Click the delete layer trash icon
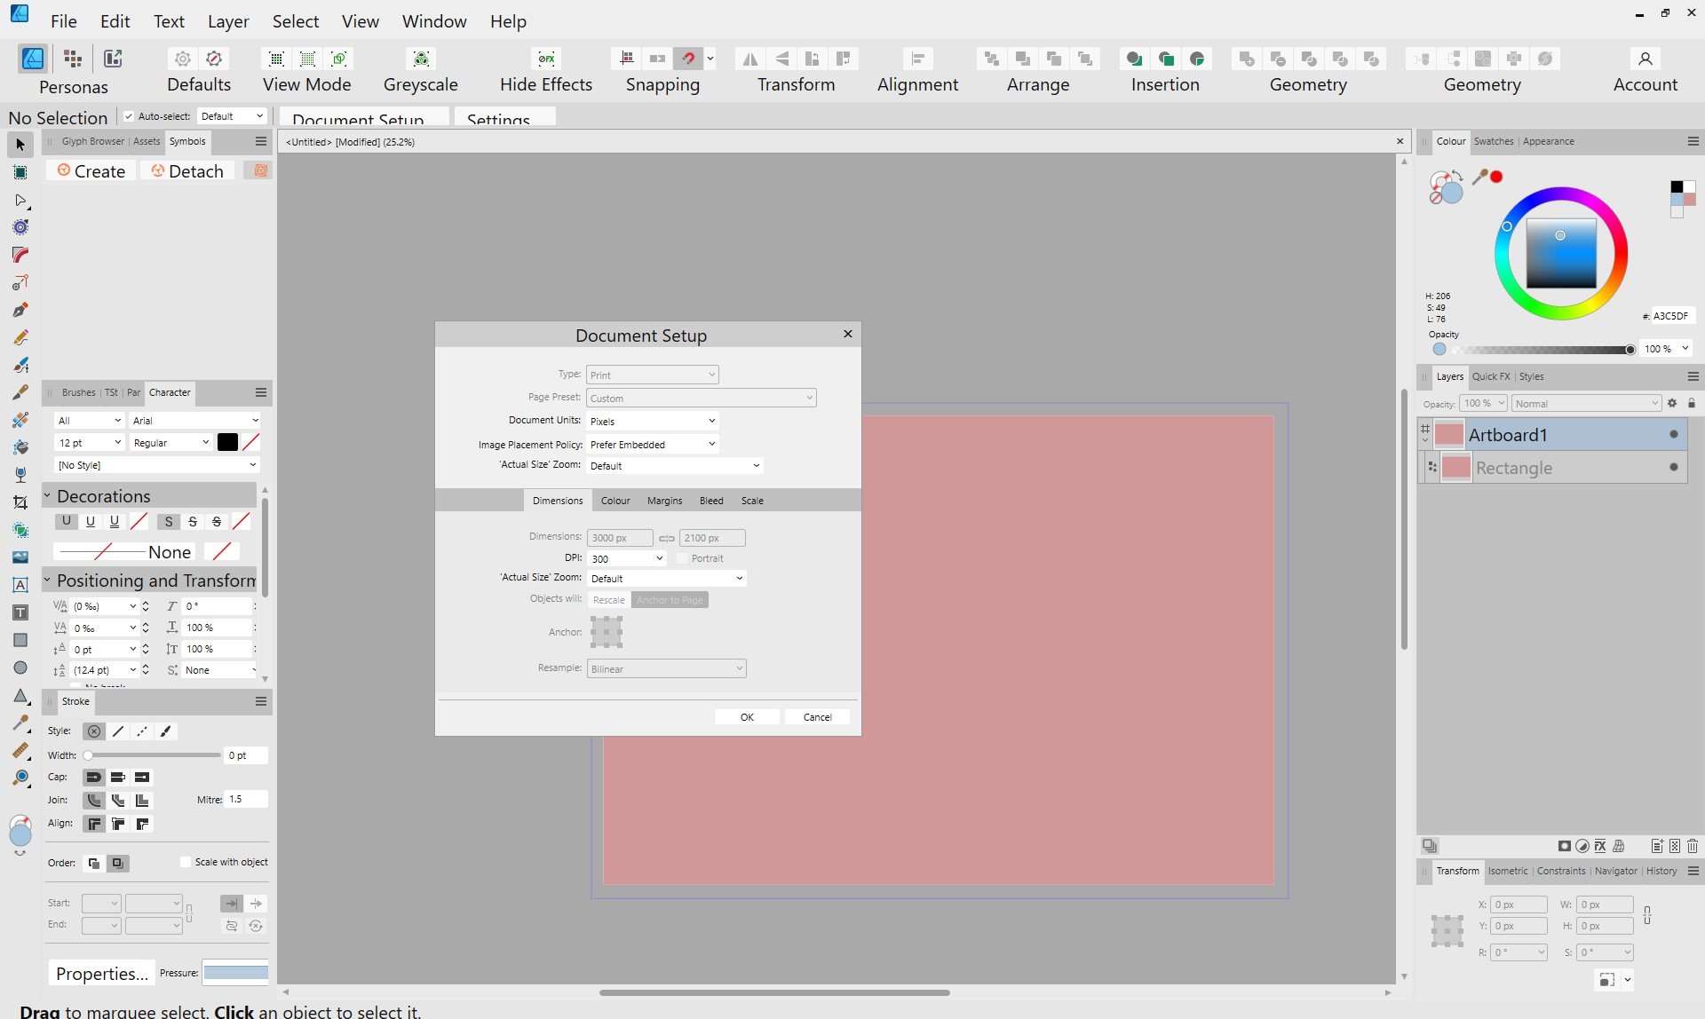This screenshot has height=1019, width=1705. [1693, 846]
